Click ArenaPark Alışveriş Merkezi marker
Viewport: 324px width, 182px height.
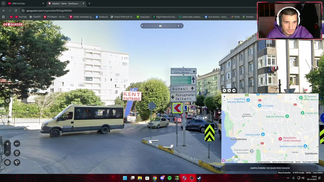[x=248, y=100]
